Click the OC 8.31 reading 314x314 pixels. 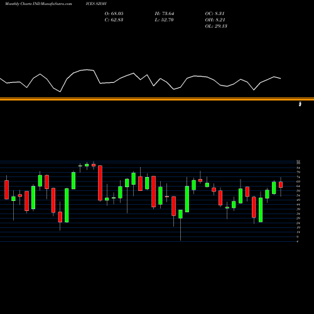coord(215,14)
